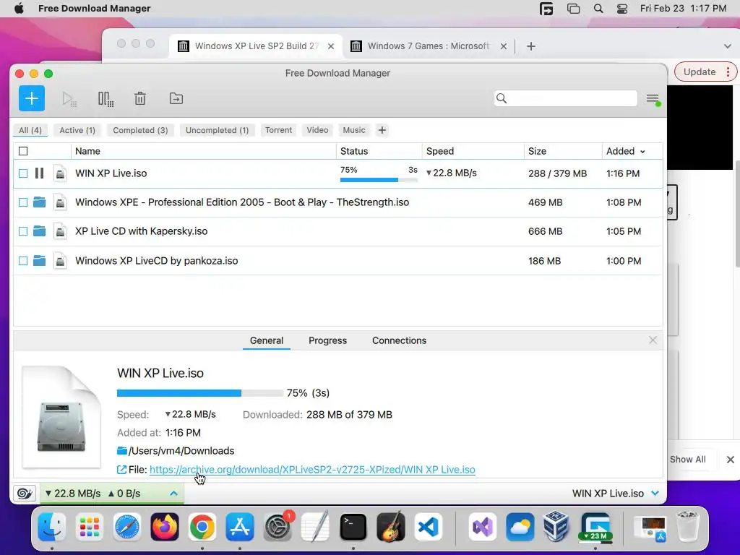This screenshot has width=740, height=555.
Task: Expand the WIN XP Live.iso dropdown in the status bar
Action: (655, 493)
